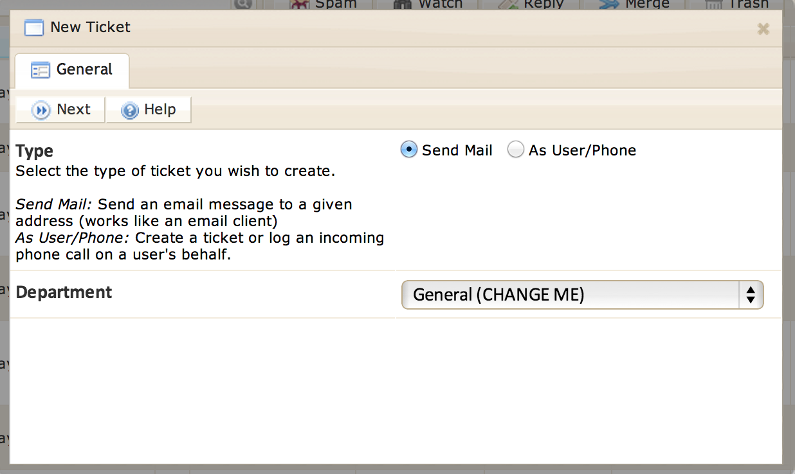795x474 pixels.
Task: Click the Merge arrow icon behind dialog
Action: (x=609, y=4)
